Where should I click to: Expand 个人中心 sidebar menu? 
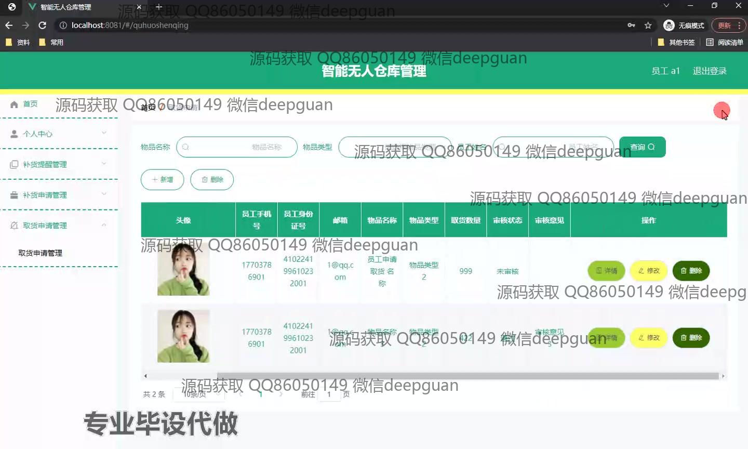point(58,134)
